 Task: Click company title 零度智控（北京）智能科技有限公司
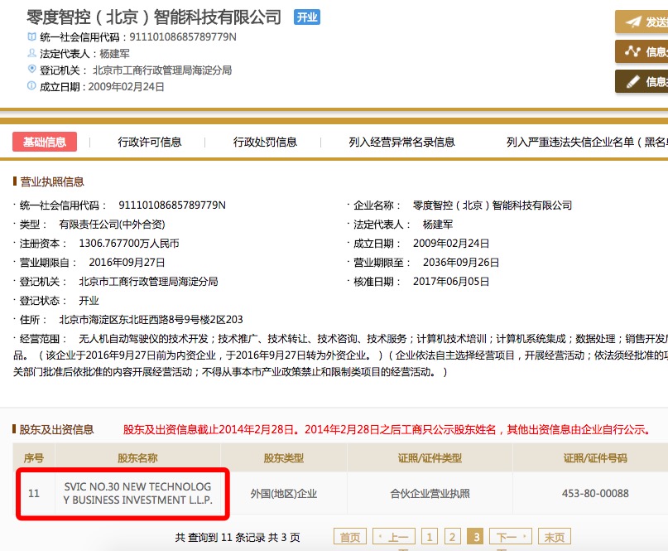(x=154, y=17)
